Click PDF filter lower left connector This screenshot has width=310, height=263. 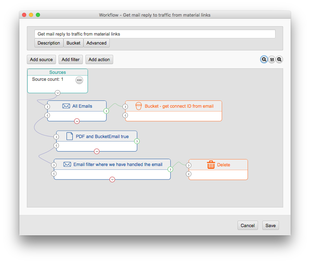click(56, 146)
